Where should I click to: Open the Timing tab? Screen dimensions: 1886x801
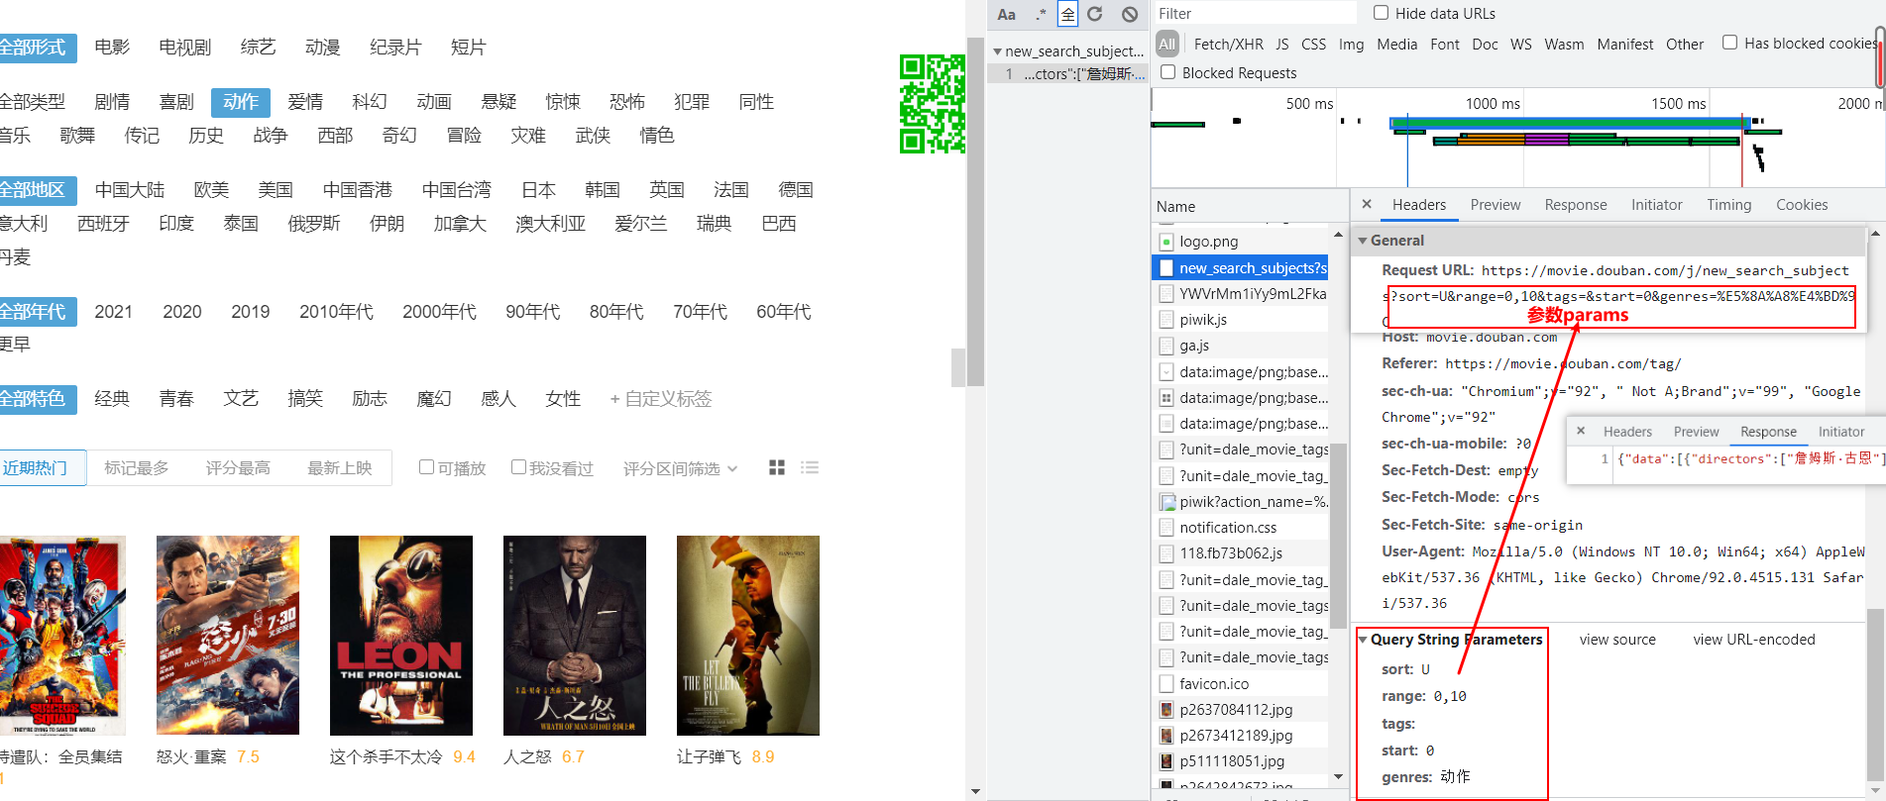(1729, 205)
